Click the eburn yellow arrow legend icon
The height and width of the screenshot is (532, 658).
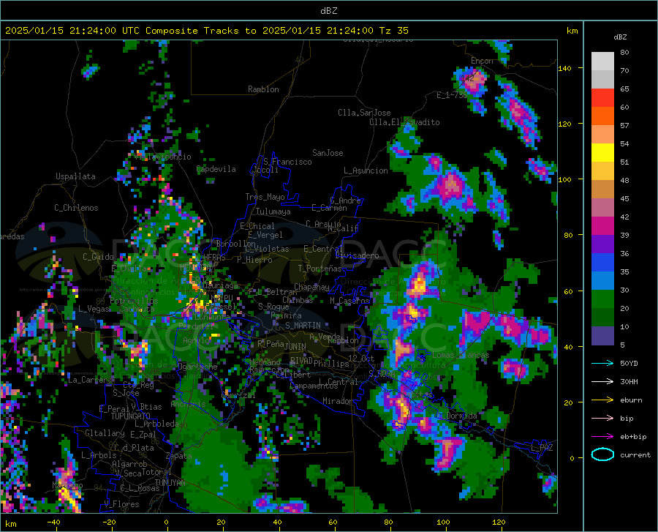point(602,400)
